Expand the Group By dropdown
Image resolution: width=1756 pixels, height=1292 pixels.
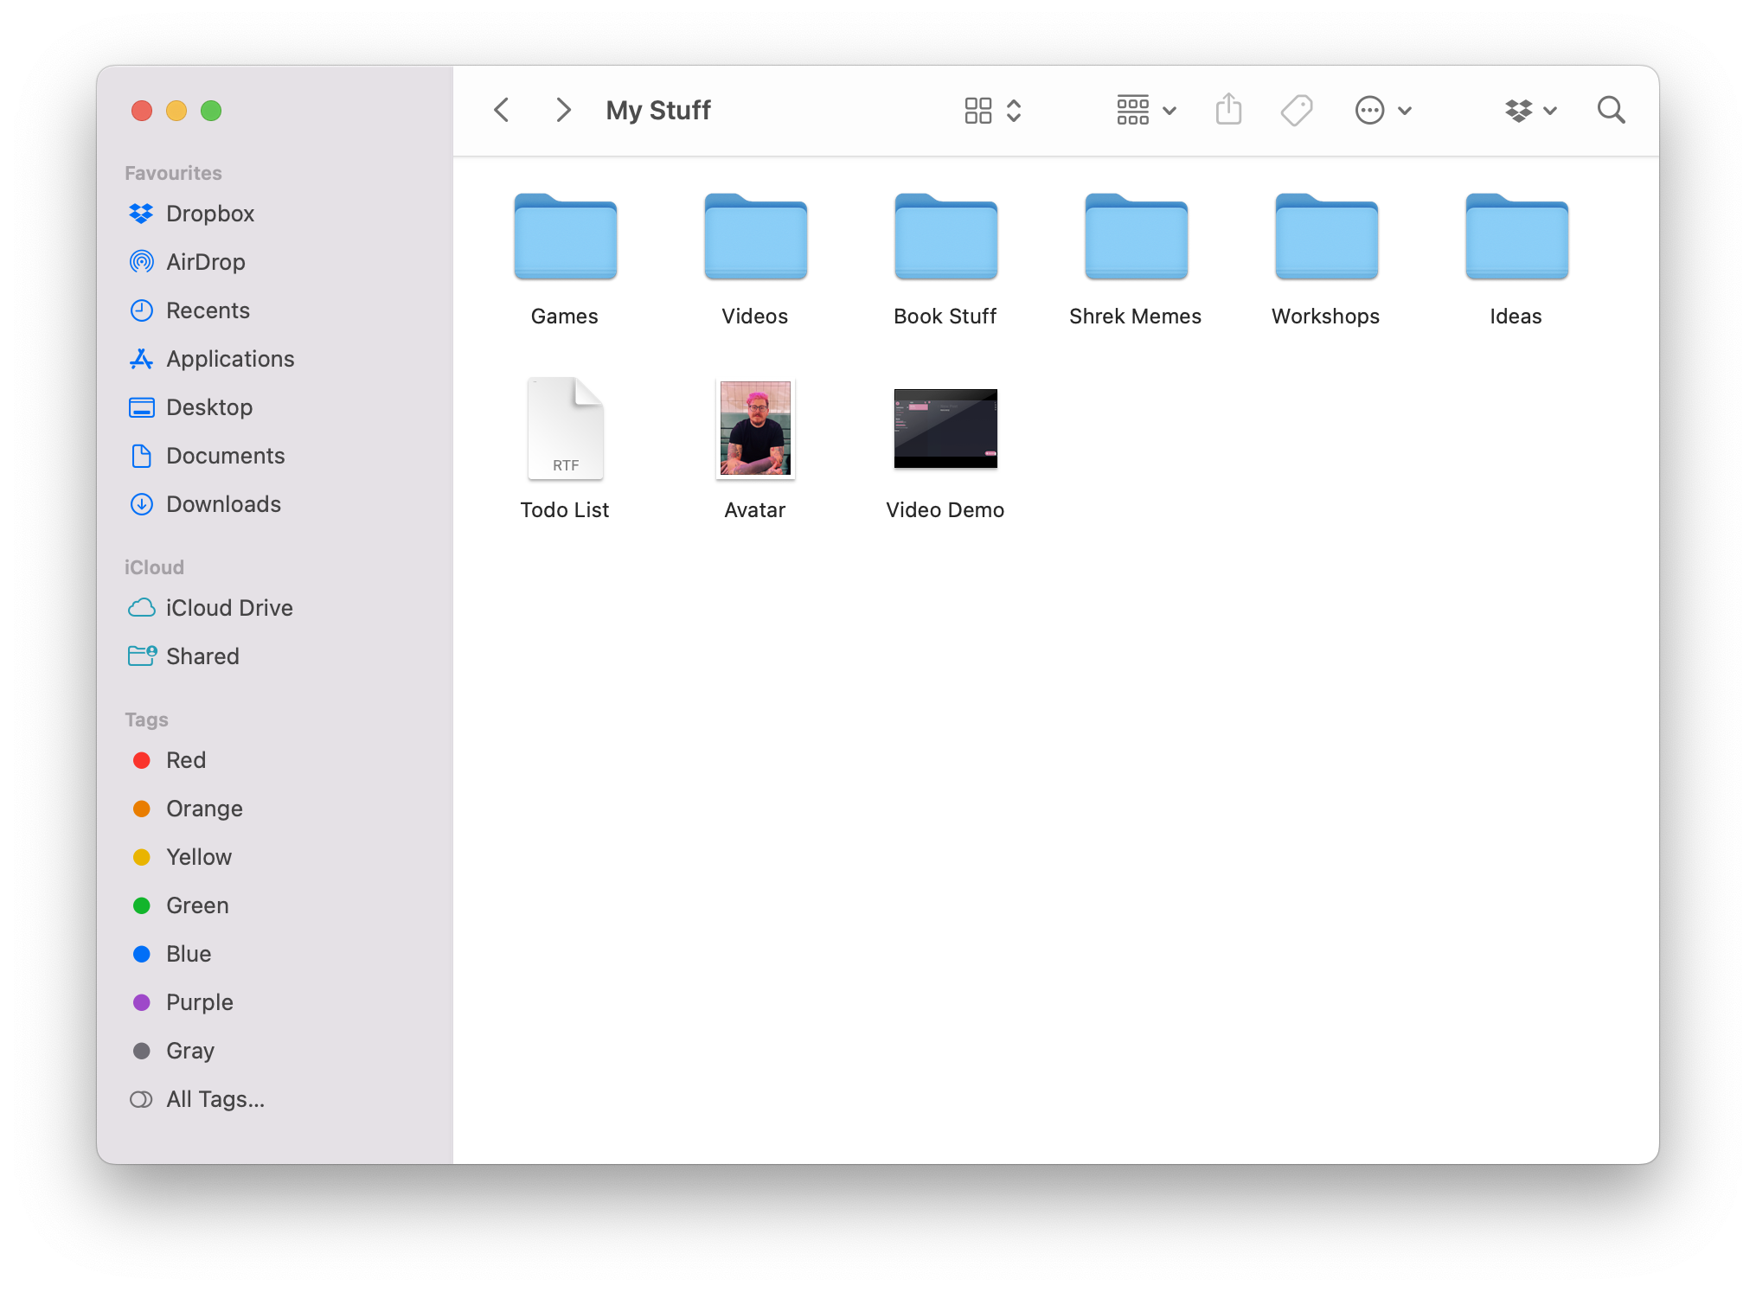[1145, 110]
